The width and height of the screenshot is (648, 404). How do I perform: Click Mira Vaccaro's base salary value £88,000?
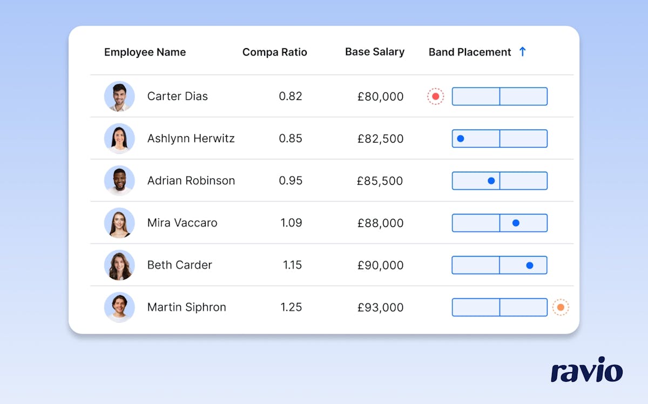[380, 223]
